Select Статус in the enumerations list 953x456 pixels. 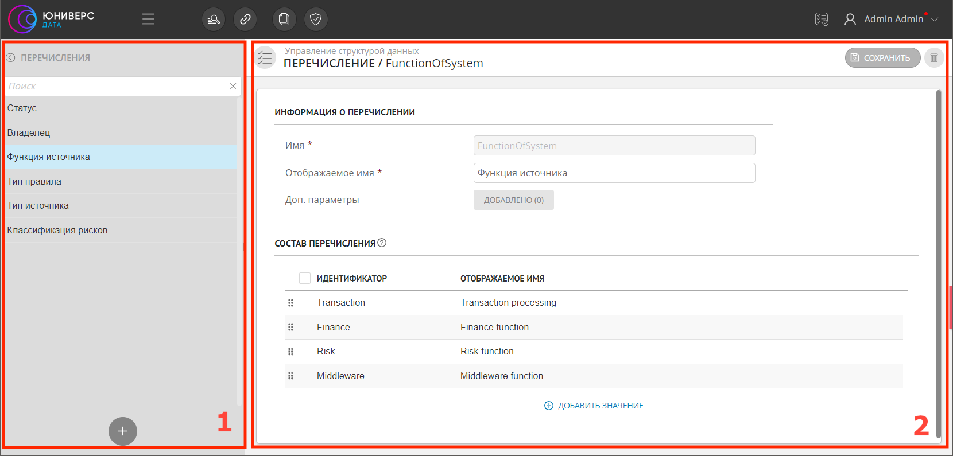[22, 108]
